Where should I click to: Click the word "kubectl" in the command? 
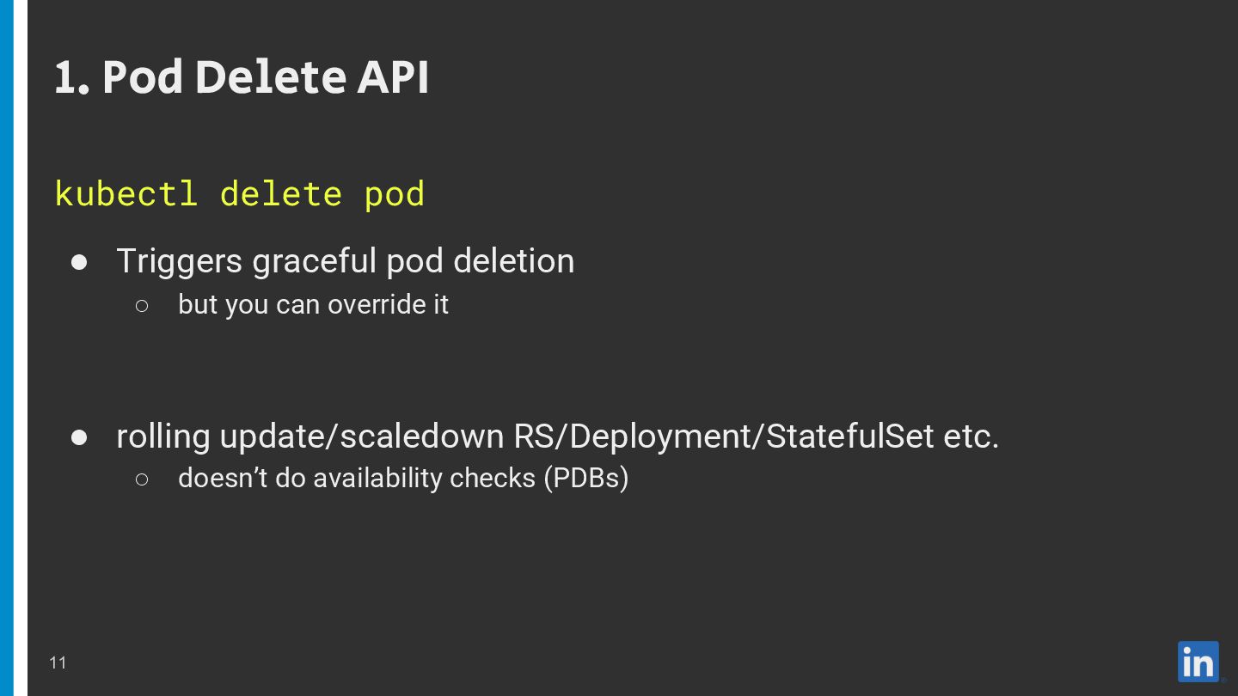pos(126,193)
